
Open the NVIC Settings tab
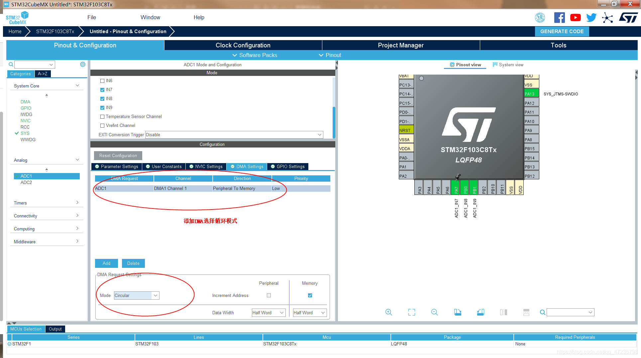[206, 166]
